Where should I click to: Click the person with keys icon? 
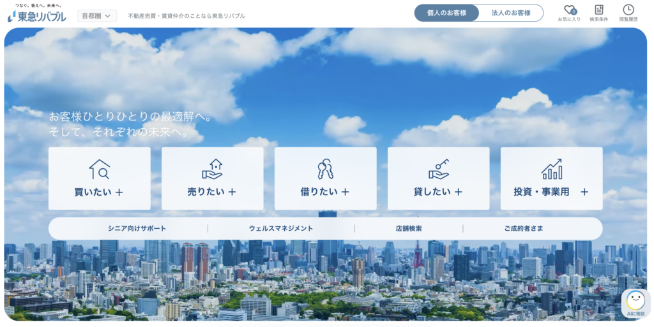tap(325, 169)
